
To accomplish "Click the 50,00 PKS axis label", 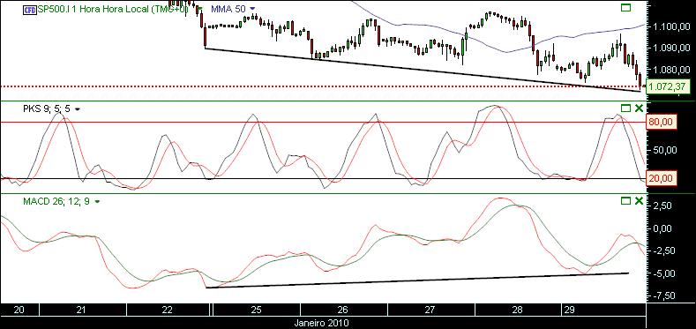I will pos(664,151).
